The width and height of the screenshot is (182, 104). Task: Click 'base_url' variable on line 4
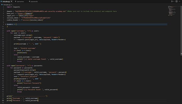point(10,13)
